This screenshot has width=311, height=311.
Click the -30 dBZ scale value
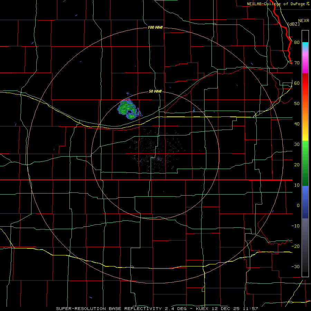[x=295, y=267]
